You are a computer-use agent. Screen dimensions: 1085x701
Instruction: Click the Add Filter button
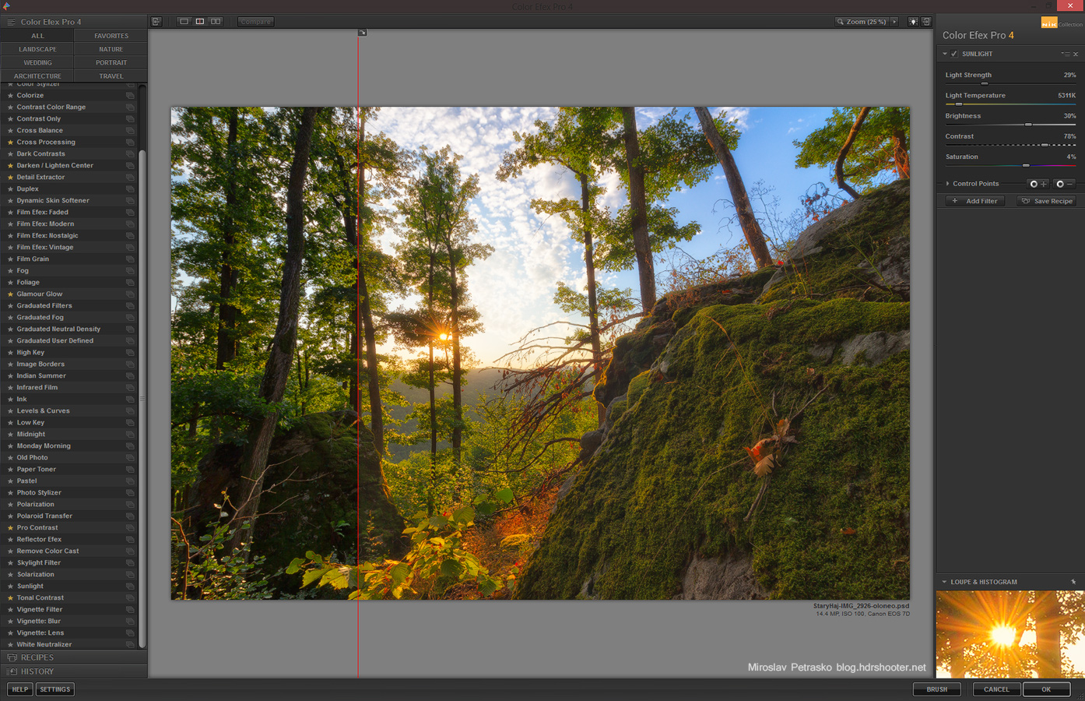coord(975,201)
